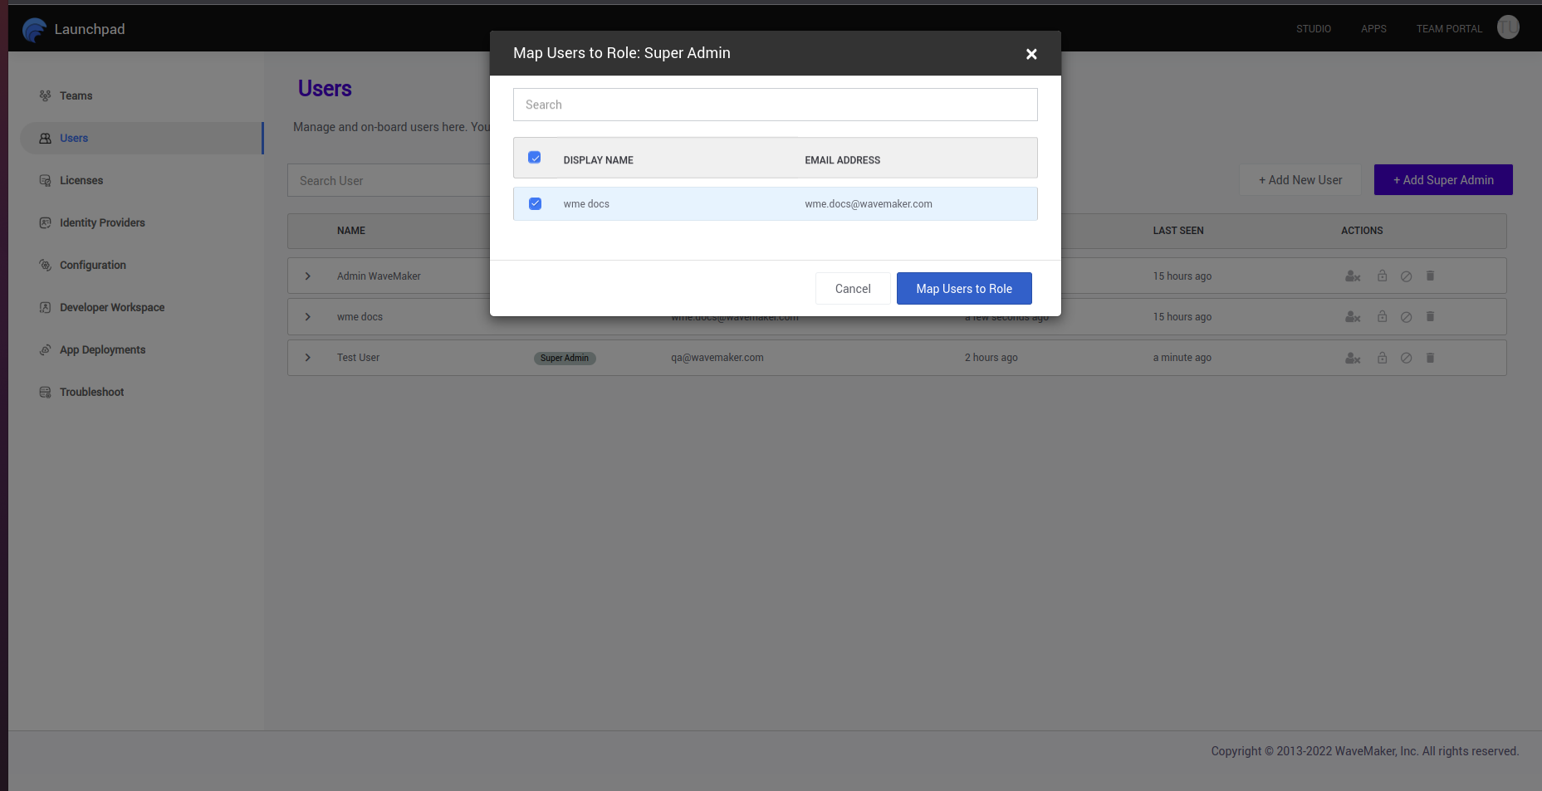
Task: Block the Admin WaveMaker account
Action: [x=1407, y=276]
